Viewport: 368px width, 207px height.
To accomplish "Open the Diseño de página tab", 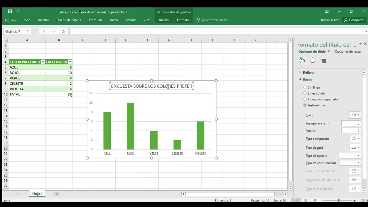I will coord(69,20).
